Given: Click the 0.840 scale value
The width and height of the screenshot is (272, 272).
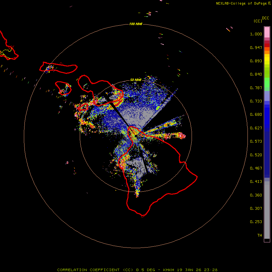Looking at the screenshot, I should (256, 74).
